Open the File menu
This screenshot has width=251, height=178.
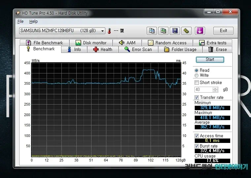pyautogui.click(x=20, y=21)
